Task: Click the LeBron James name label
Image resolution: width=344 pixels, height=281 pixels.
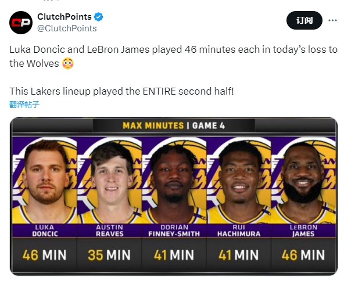Action: [303, 230]
